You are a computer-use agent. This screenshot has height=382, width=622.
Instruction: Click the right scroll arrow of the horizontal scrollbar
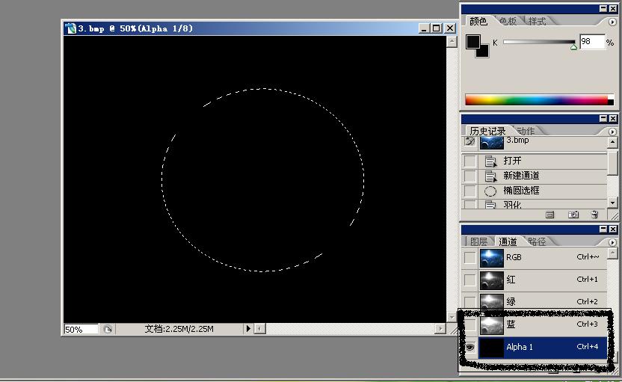(440, 328)
